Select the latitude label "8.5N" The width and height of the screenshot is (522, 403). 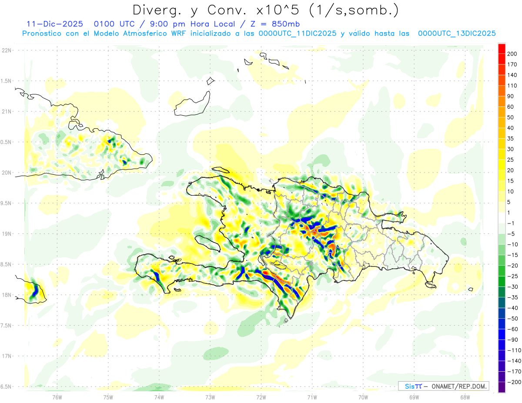coord(7,264)
